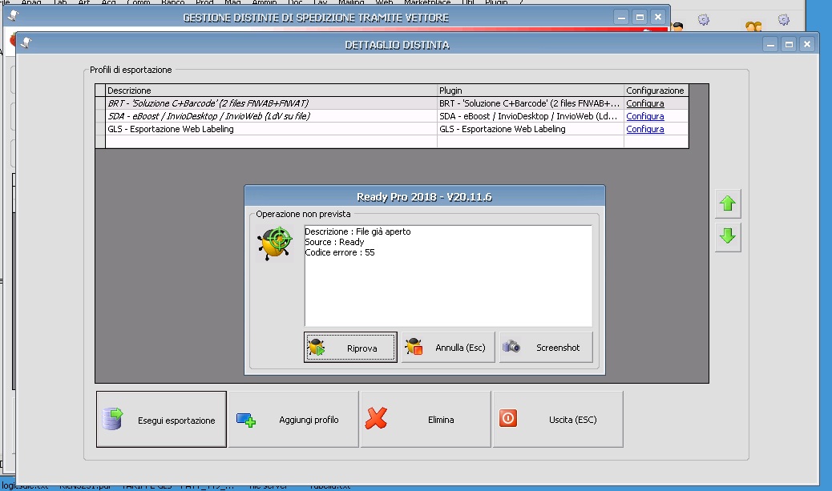Select SDA eBoost / InvioDesktop description cell
This screenshot has width=832, height=491.
point(271,116)
